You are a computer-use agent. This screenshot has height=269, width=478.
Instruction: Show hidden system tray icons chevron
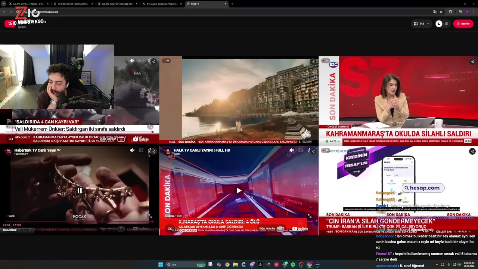coord(437,265)
